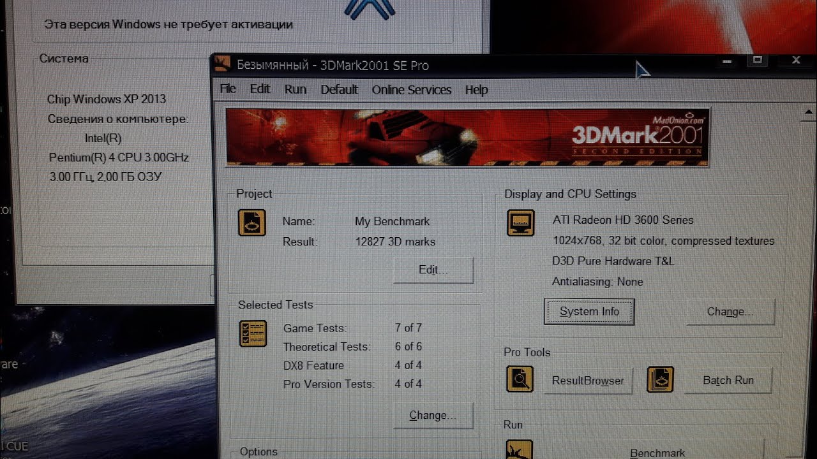Click the Batch Run document icon
The height and width of the screenshot is (459, 817).
[x=660, y=379]
